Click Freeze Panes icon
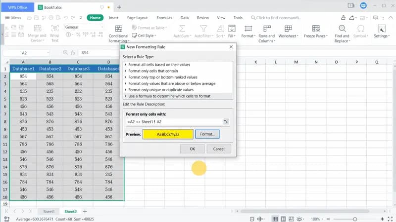This screenshot has width=396, height=222. click(316, 29)
